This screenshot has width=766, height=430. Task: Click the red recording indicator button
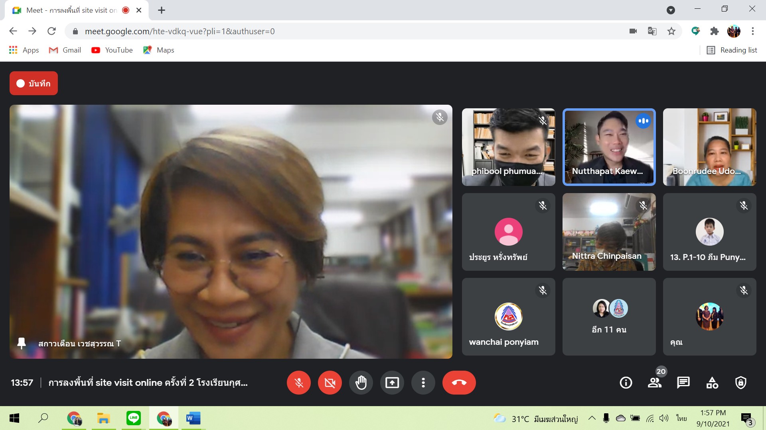point(34,83)
